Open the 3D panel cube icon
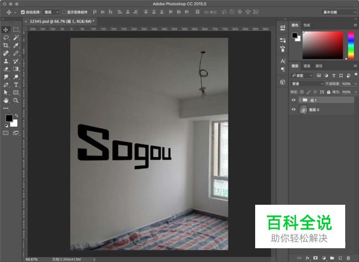 283,82
